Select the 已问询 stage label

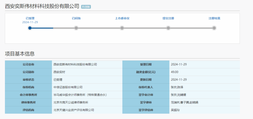click(76, 18)
